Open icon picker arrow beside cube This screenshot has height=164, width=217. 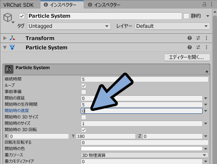tap(13, 22)
